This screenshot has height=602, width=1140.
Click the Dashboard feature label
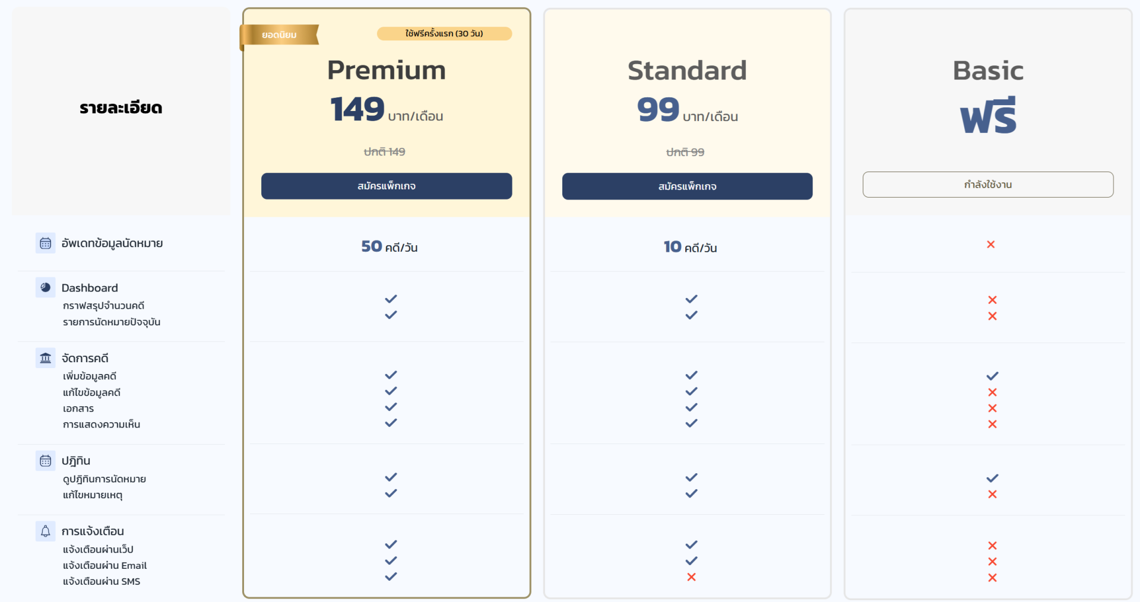click(90, 288)
